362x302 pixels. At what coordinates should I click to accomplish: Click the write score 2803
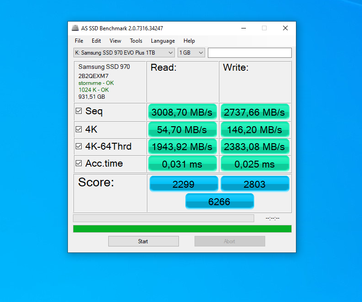click(x=255, y=184)
